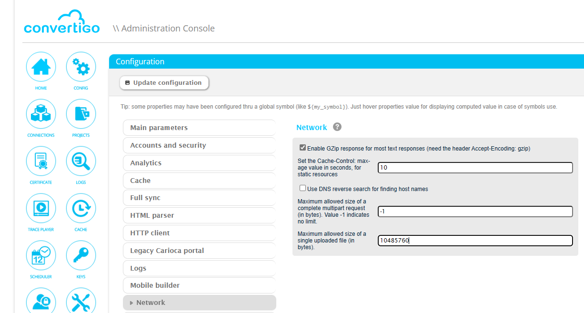Open the Cache clock icon

(81, 208)
